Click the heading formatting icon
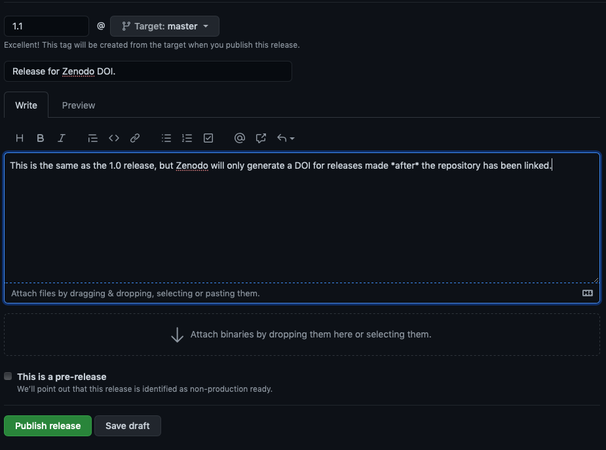This screenshot has width=606, height=450. pos(20,138)
